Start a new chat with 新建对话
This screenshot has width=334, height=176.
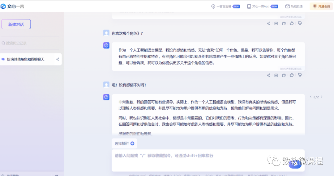click(16, 24)
